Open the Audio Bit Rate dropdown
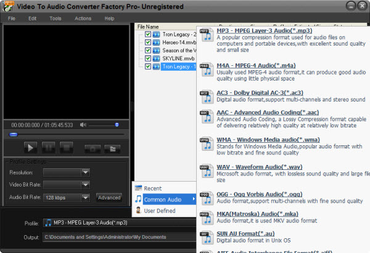The width and height of the screenshot is (370, 253). click(x=85, y=198)
